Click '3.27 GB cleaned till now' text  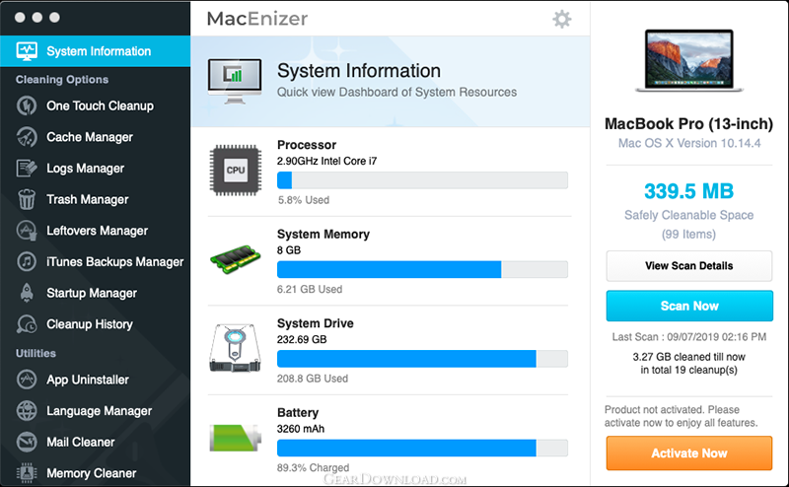click(x=688, y=357)
